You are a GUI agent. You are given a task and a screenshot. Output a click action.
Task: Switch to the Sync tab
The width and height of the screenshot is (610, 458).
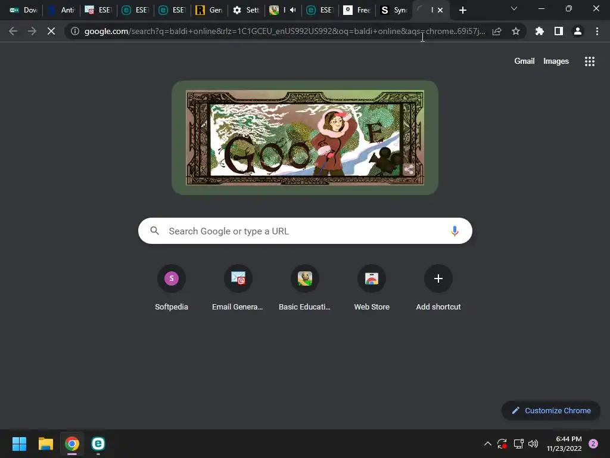click(x=394, y=10)
